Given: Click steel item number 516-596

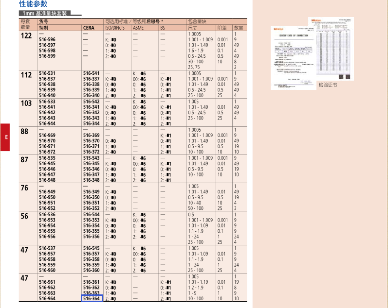Looking at the screenshot, I should point(47,39).
